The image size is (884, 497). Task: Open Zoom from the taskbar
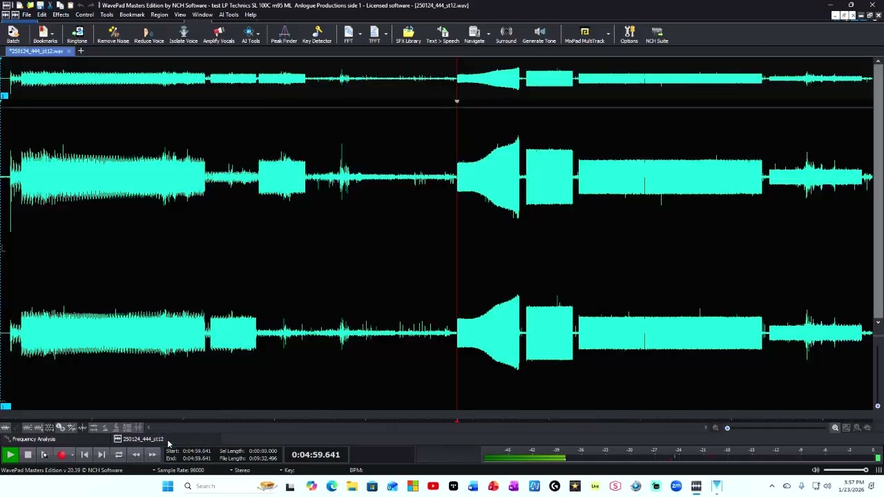tap(676, 487)
